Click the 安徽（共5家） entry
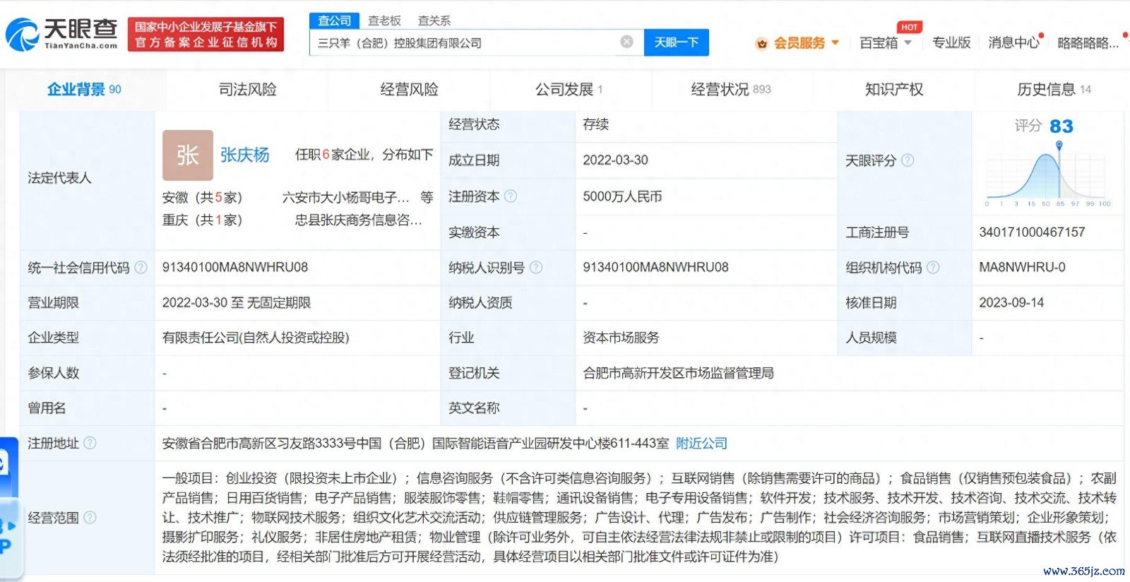 (x=203, y=197)
